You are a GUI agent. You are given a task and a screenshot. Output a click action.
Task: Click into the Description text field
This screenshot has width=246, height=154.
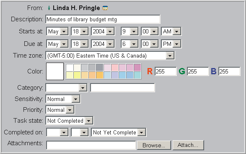point(103,19)
